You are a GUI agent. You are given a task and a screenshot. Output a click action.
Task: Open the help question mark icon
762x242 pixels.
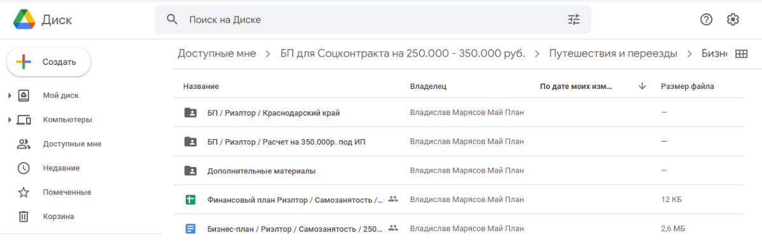pos(706,20)
